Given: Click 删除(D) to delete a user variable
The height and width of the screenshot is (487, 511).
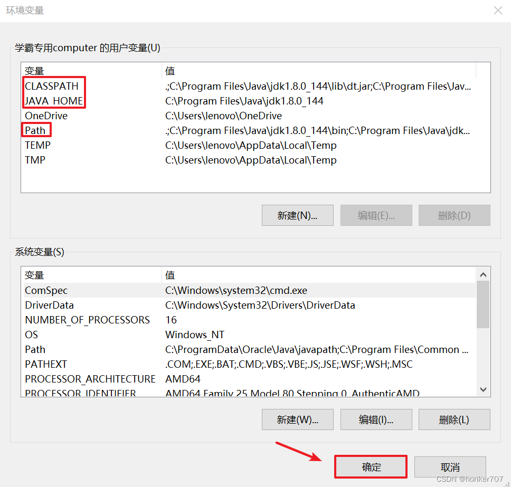Looking at the screenshot, I should click(454, 215).
